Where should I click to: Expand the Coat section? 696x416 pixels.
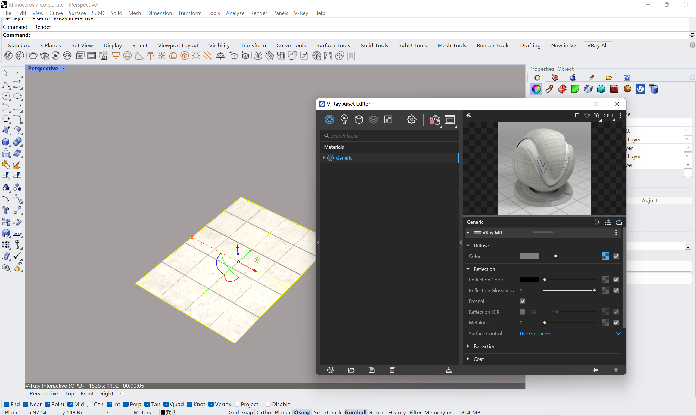click(x=468, y=359)
